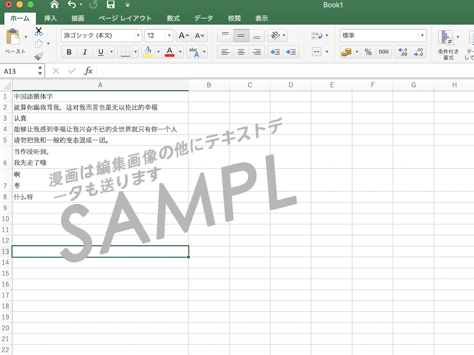This screenshot has height=355, width=474.
Task: Click the Select All corner triangle
Action: click(6, 85)
